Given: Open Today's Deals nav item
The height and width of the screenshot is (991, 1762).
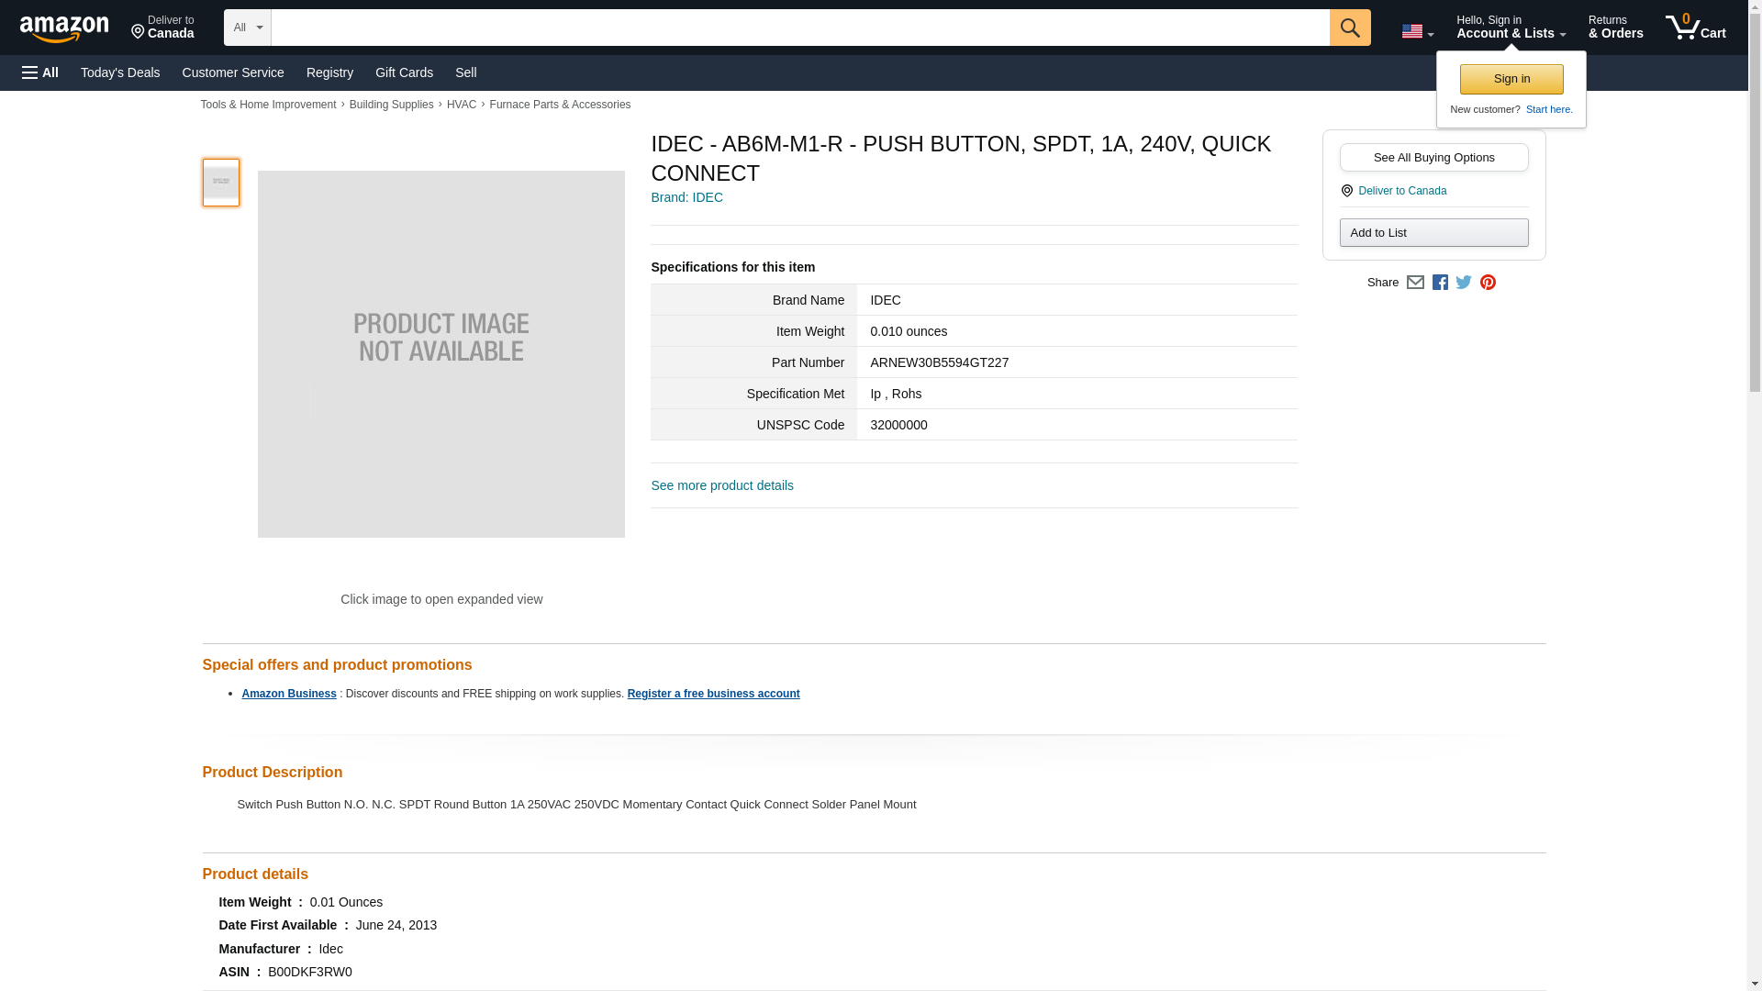Looking at the screenshot, I should click(x=120, y=72).
